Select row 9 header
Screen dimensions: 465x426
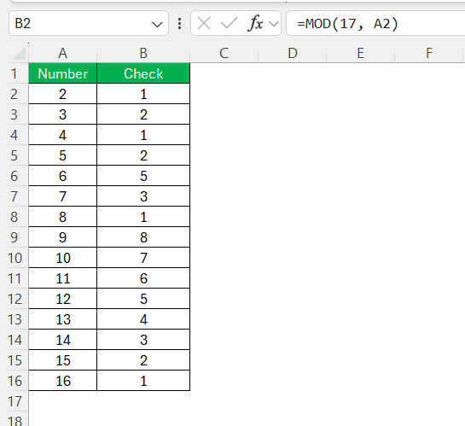pyautogui.click(x=15, y=237)
